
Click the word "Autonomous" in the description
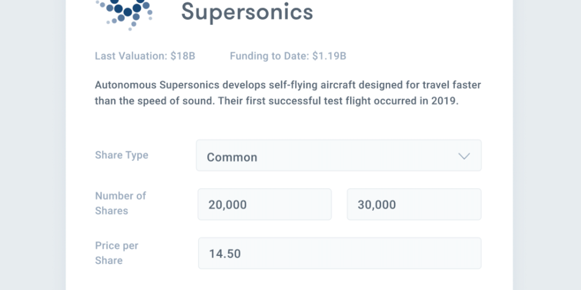(125, 86)
